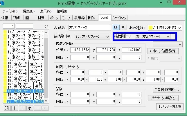The height and width of the screenshot is (116, 187).
Task: Click joint list scrollbar down arrow
Action: 46,101
